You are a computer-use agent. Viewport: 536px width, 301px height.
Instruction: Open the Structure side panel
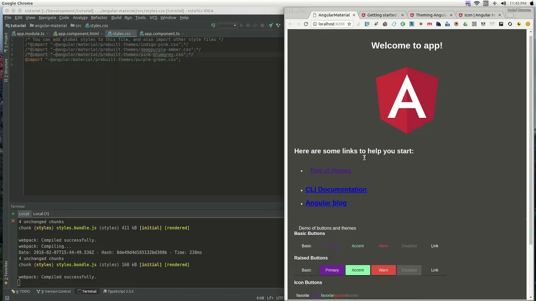coord(6,70)
